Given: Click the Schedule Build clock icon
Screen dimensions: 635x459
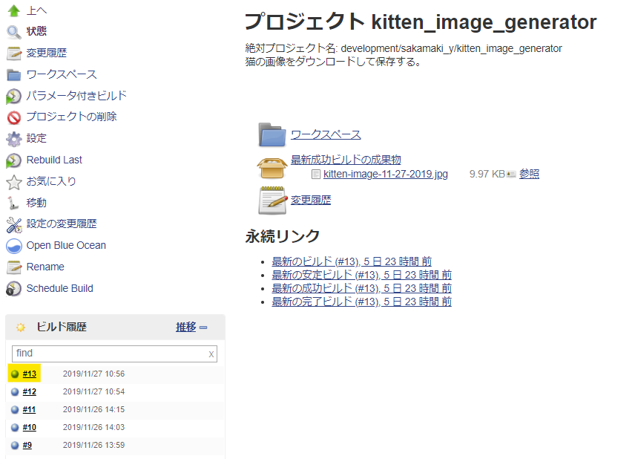Looking at the screenshot, I should 13,289.
